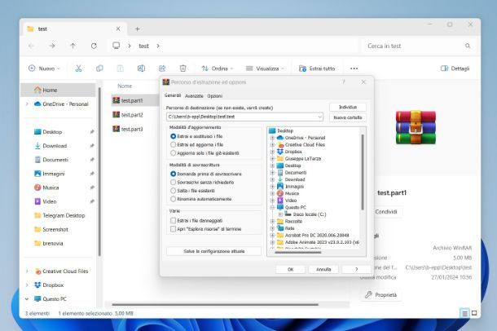Expand Raccolte node in dialog tree
The height and width of the screenshot is (331, 497).
(x=272, y=221)
